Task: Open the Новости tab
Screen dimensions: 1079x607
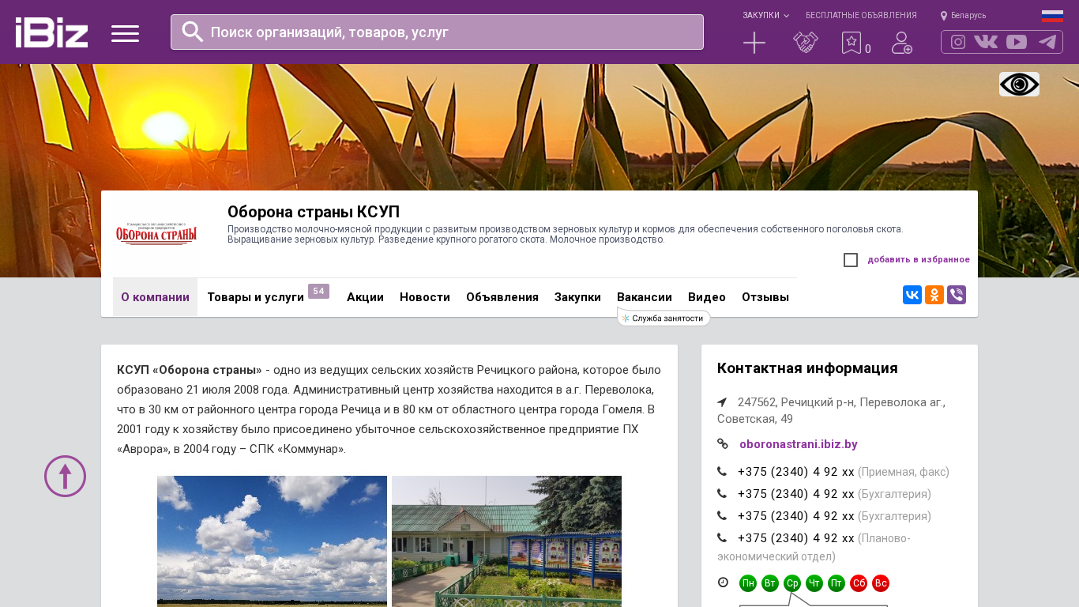Action: pos(425,297)
